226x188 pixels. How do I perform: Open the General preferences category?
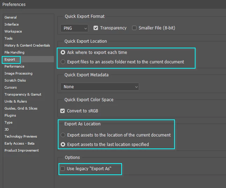point(11,18)
